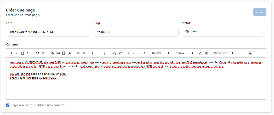Insert a blockquote

pyautogui.click(x=37, y=53)
